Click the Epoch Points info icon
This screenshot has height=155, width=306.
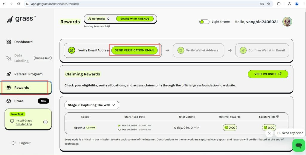click(x=278, y=117)
